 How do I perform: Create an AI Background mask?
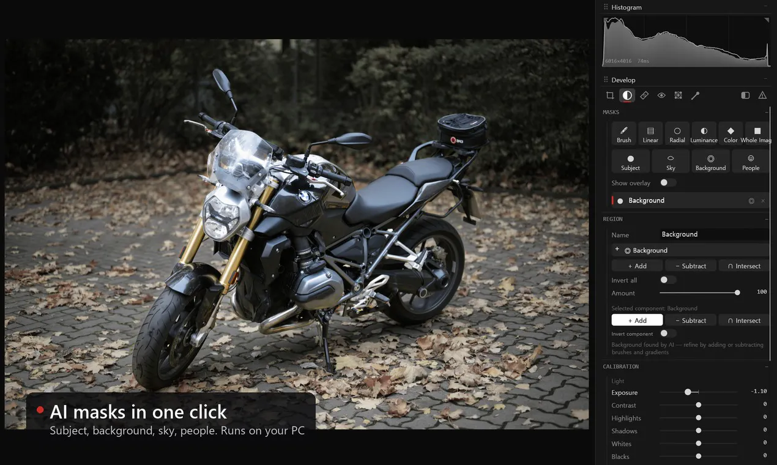pos(710,162)
